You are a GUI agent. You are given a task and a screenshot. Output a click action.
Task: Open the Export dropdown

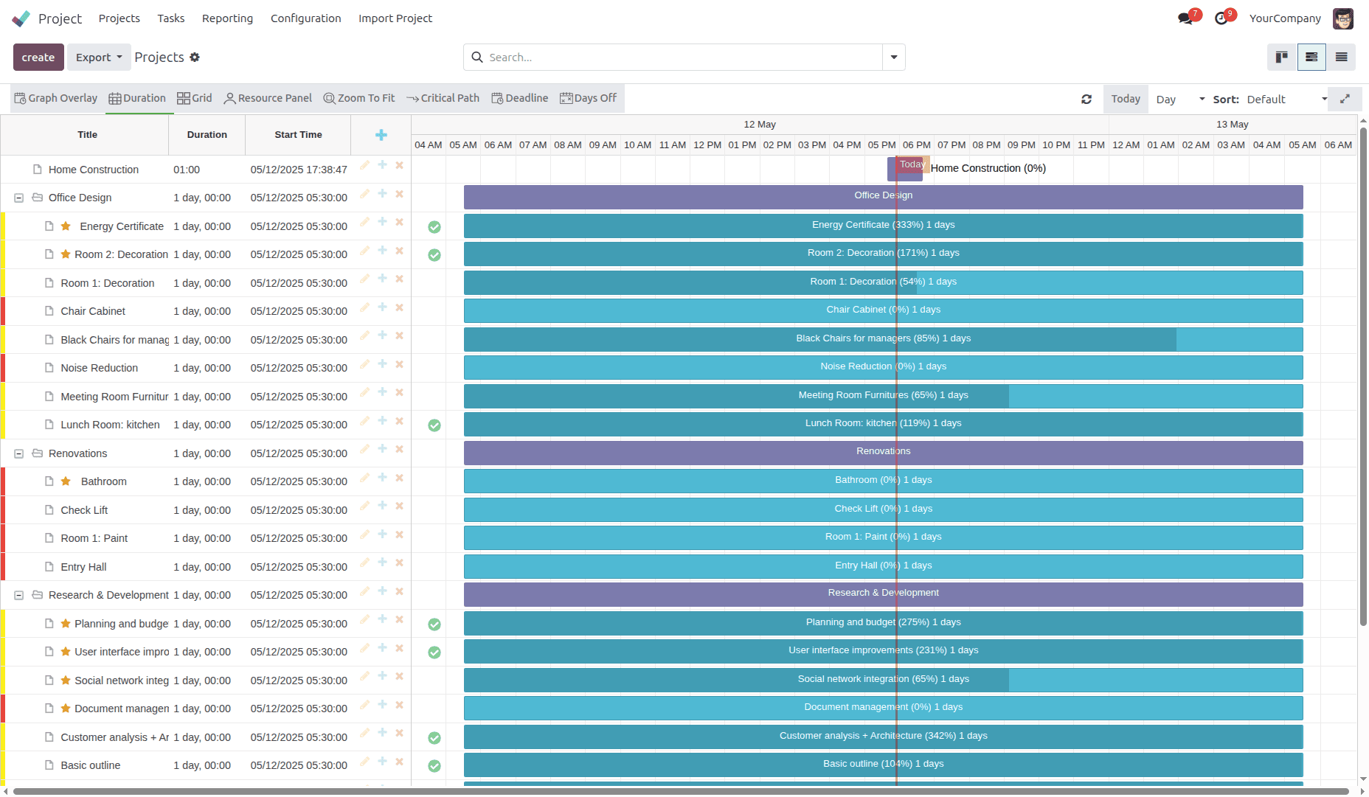pyautogui.click(x=99, y=58)
